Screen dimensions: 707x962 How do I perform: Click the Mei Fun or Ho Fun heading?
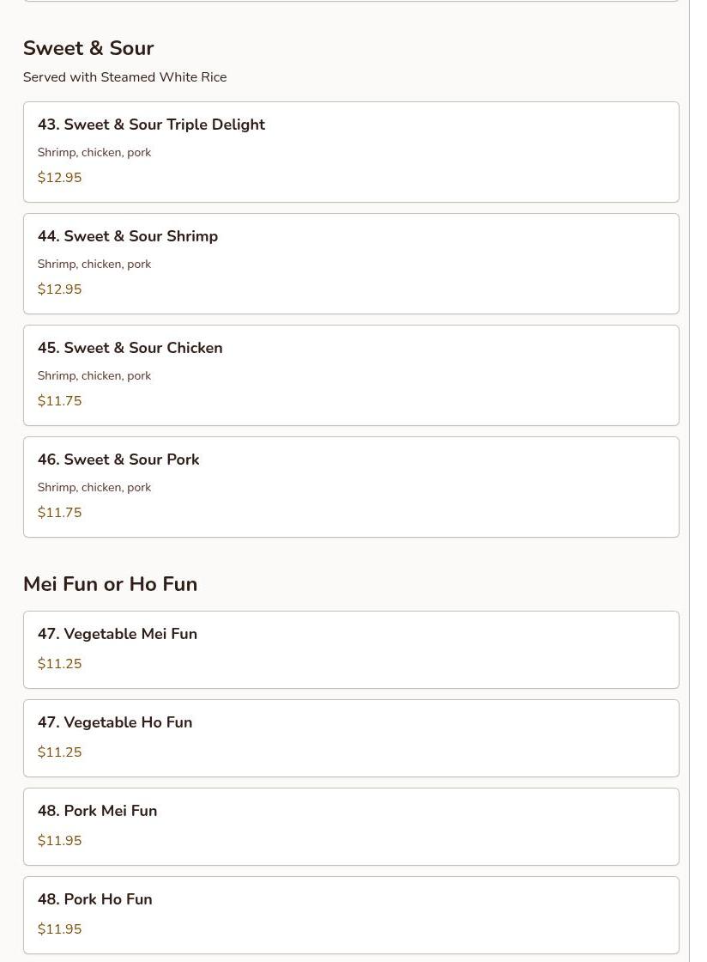click(111, 583)
